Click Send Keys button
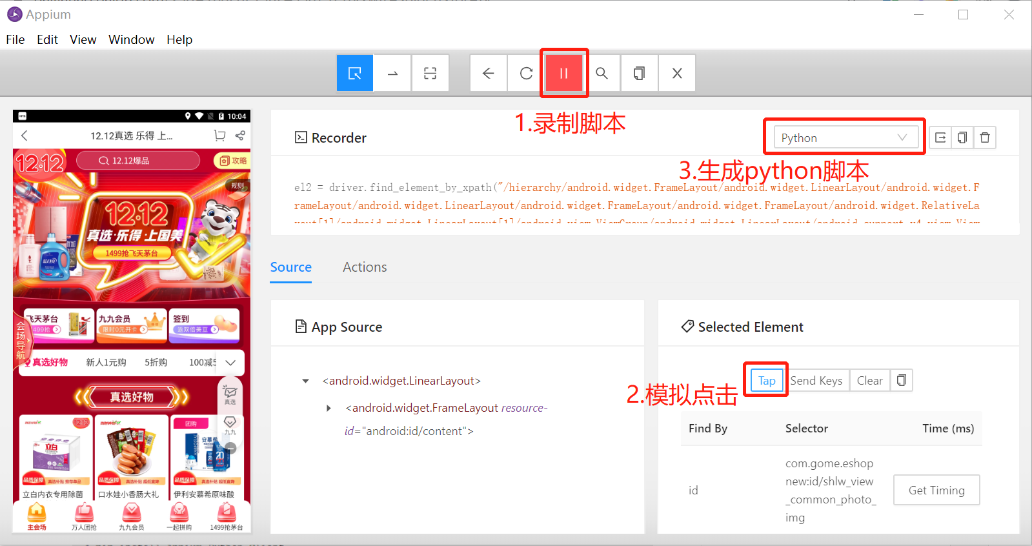The height and width of the screenshot is (546, 1032). (816, 380)
